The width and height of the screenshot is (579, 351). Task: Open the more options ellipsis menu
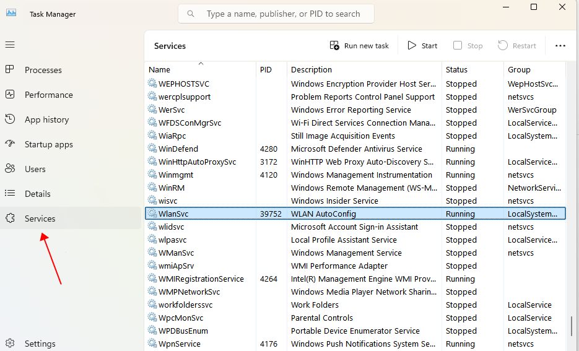[x=560, y=46]
